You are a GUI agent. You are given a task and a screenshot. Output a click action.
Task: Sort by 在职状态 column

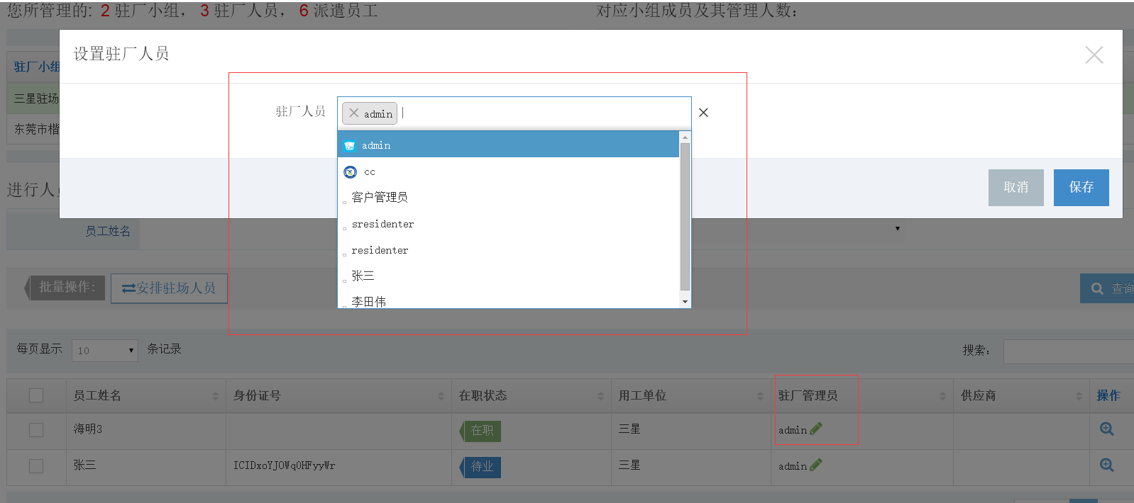[x=531, y=395]
